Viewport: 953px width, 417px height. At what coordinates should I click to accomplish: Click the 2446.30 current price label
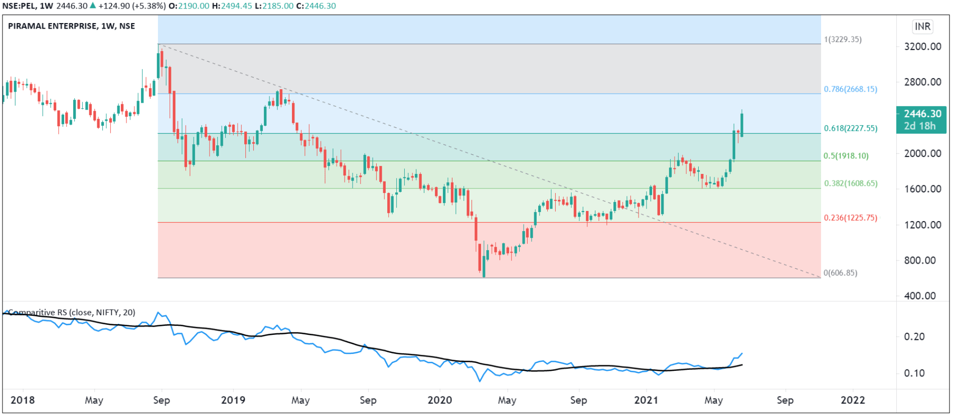(921, 120)
